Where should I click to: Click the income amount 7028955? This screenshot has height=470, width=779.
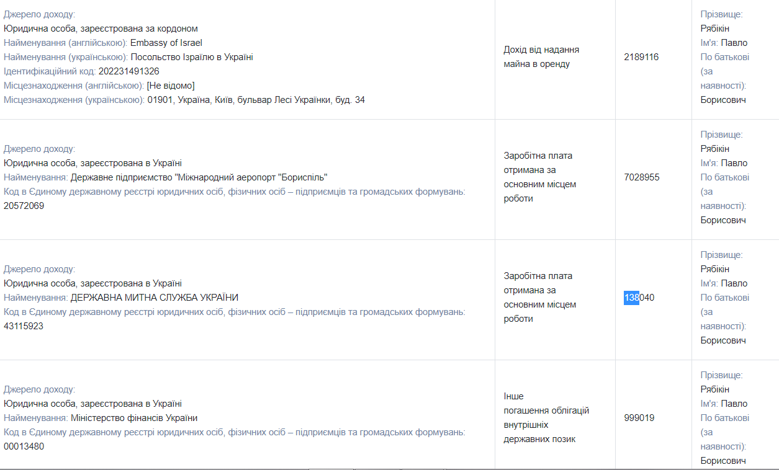coord(641,177)
